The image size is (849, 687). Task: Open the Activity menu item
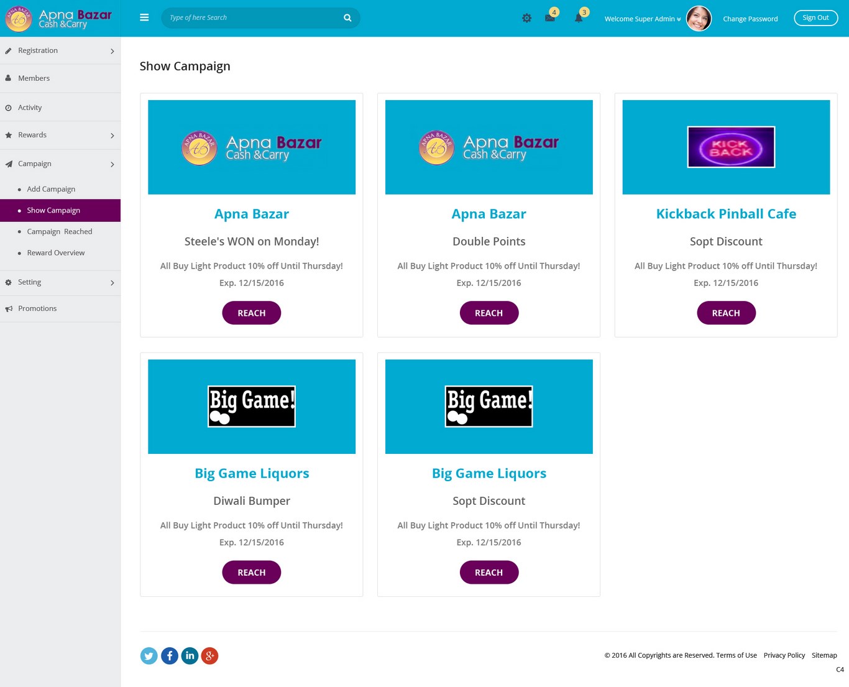(x=60, y=108)
